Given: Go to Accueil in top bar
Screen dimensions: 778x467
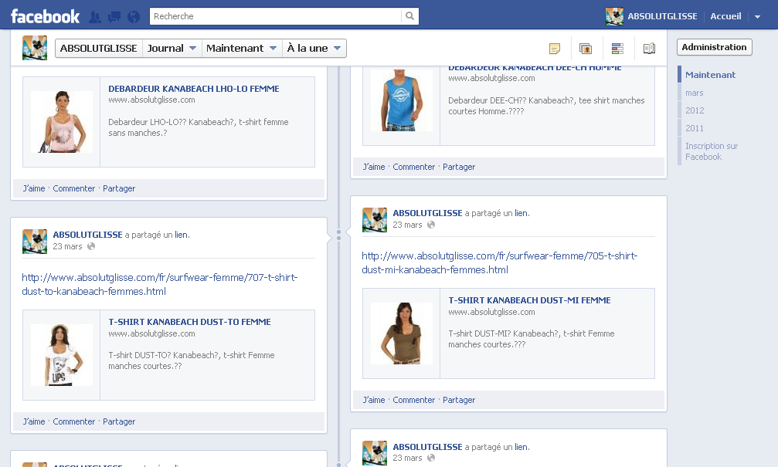Looking at the screenshot, I should click(x=725, y=16).
